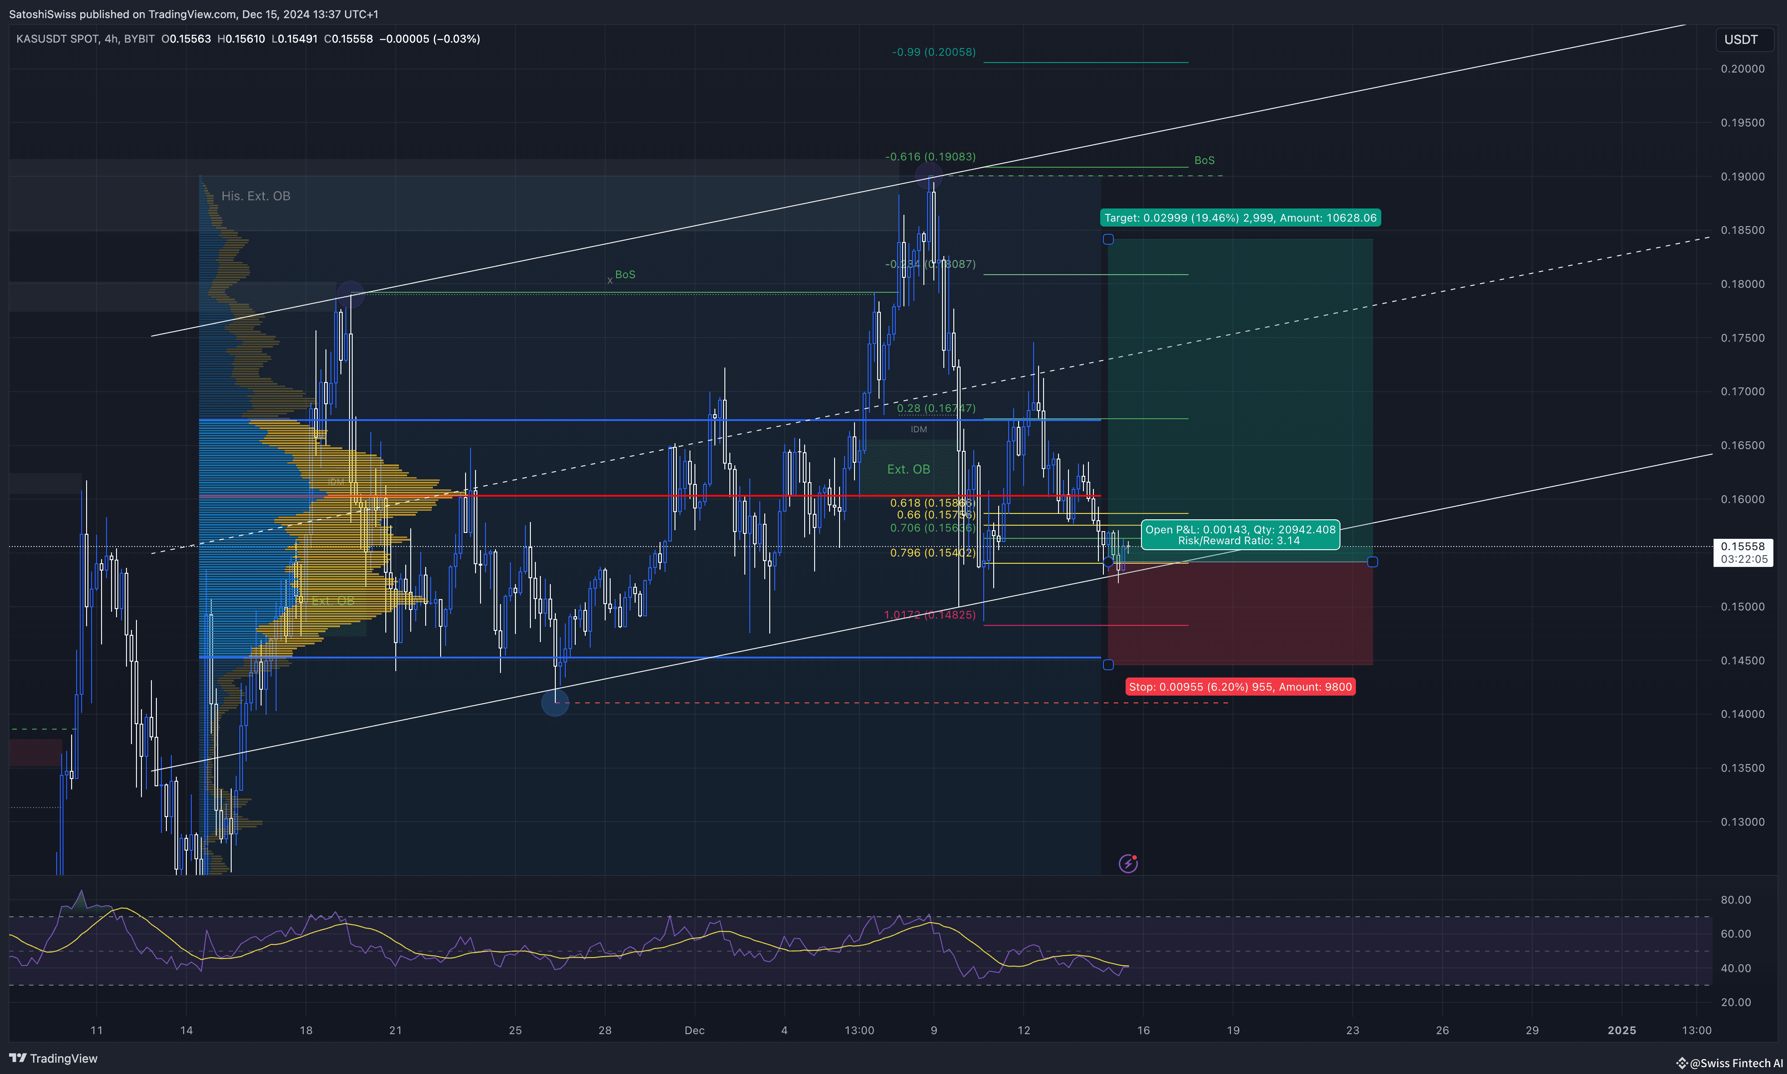Screen dimensions: 1787x1074
Task: Click the high value H0.15610
Action: [x=241, y=39]
